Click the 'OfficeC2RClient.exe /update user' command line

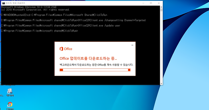click(x=60, y=26)
